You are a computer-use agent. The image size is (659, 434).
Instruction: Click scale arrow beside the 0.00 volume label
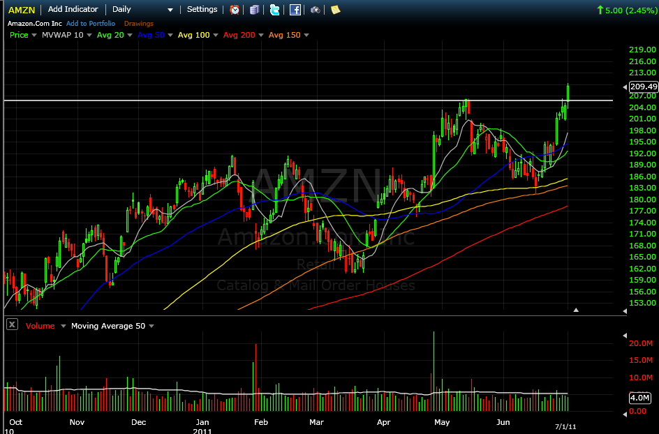(x=625, y=414)
